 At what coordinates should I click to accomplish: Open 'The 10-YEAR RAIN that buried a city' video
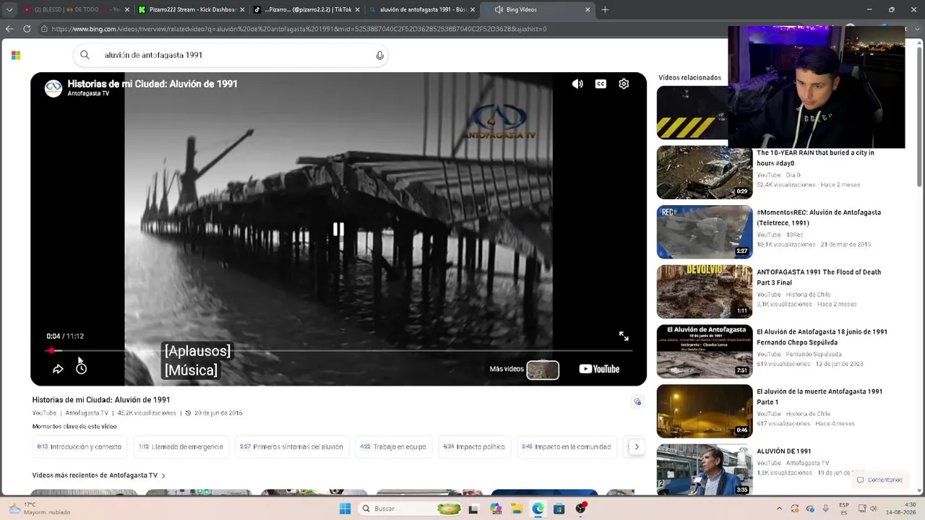coord(815,158)
